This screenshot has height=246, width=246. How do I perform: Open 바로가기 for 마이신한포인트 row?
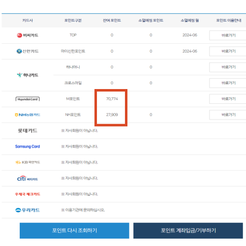[x=228, y=51]
